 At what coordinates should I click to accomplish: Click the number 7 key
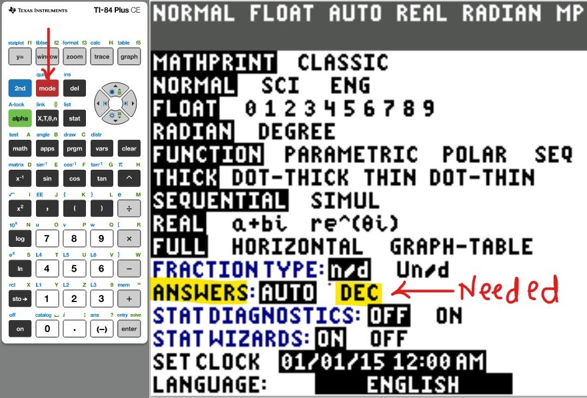(47, 238)
